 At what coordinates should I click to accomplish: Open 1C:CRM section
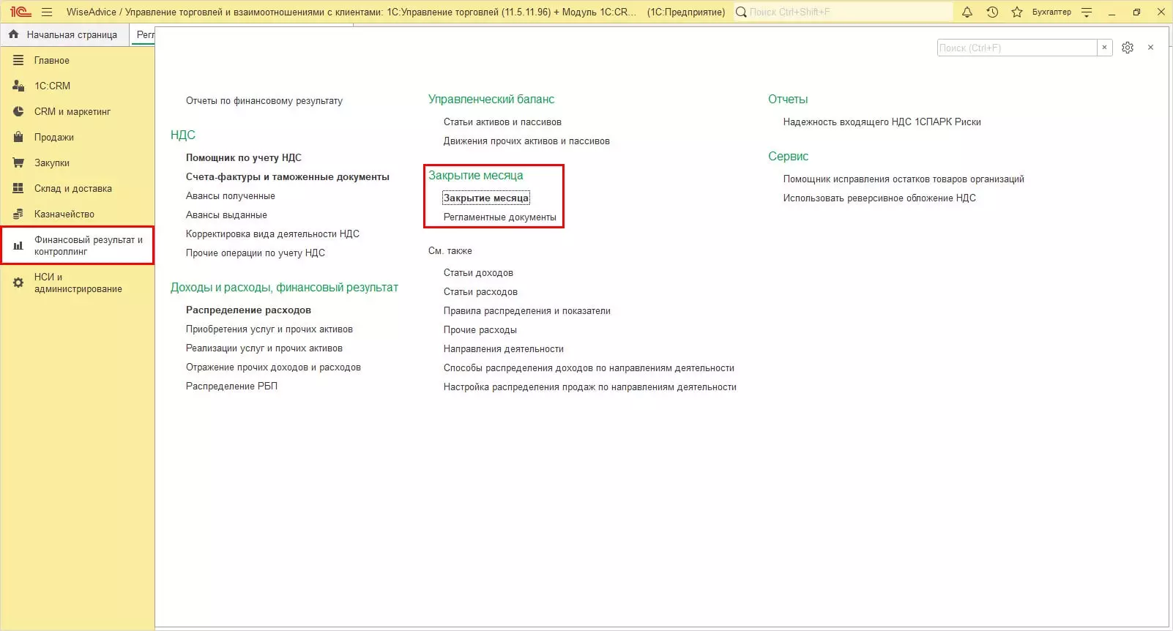click(x=52, y=86)
